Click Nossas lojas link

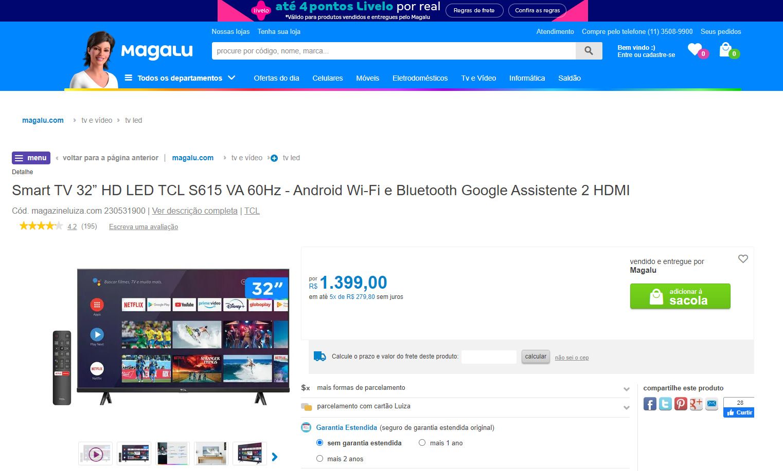(x=230, y=31)
